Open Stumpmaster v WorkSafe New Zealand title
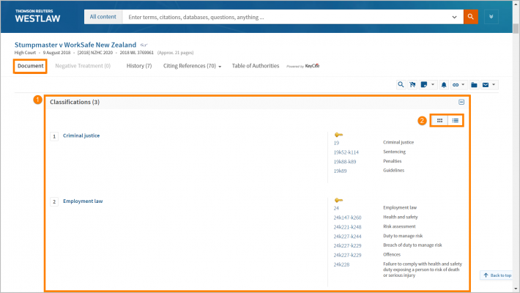This screenshot has height=293, width=520. click(x=75, y=45)
